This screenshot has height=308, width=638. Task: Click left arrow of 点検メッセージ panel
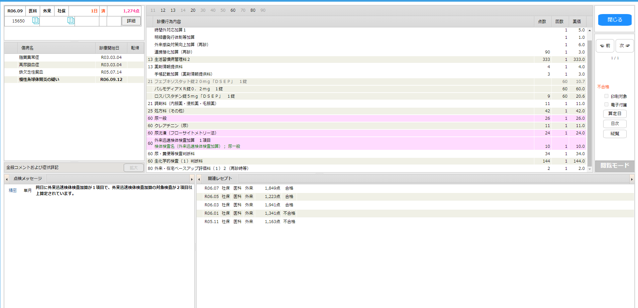(7, 179)
